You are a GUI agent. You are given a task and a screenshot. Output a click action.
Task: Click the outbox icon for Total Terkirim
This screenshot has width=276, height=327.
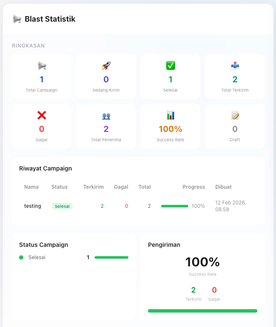[235, 66]
